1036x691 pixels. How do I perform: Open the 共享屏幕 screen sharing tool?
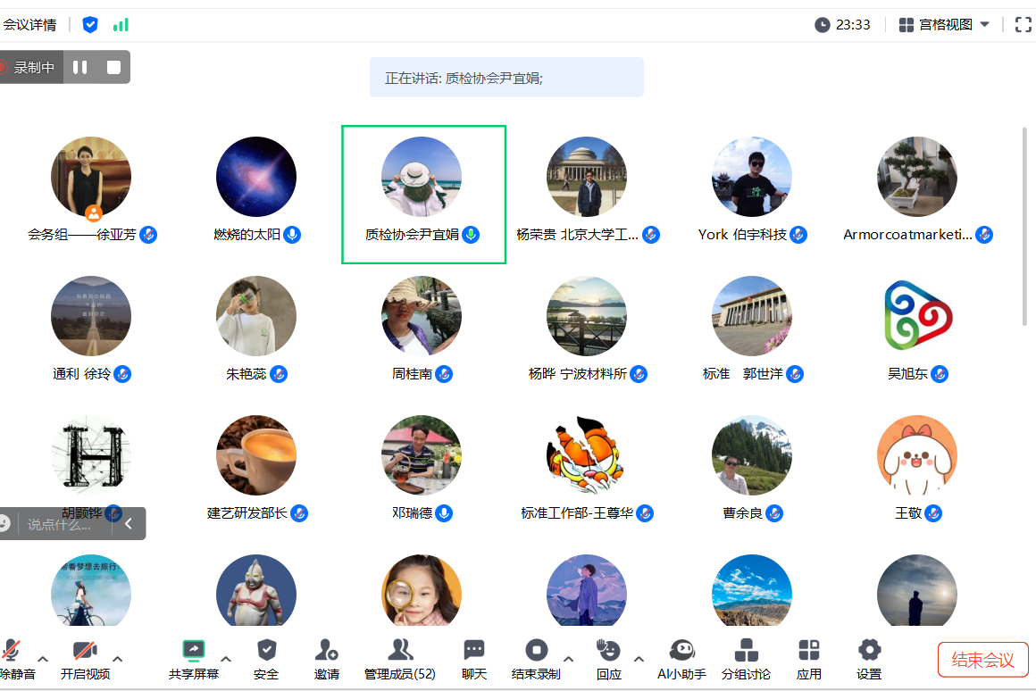[x=193, y=658]
